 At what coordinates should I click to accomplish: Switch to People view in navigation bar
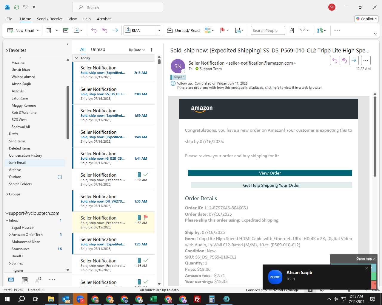[x=38, y=280]
